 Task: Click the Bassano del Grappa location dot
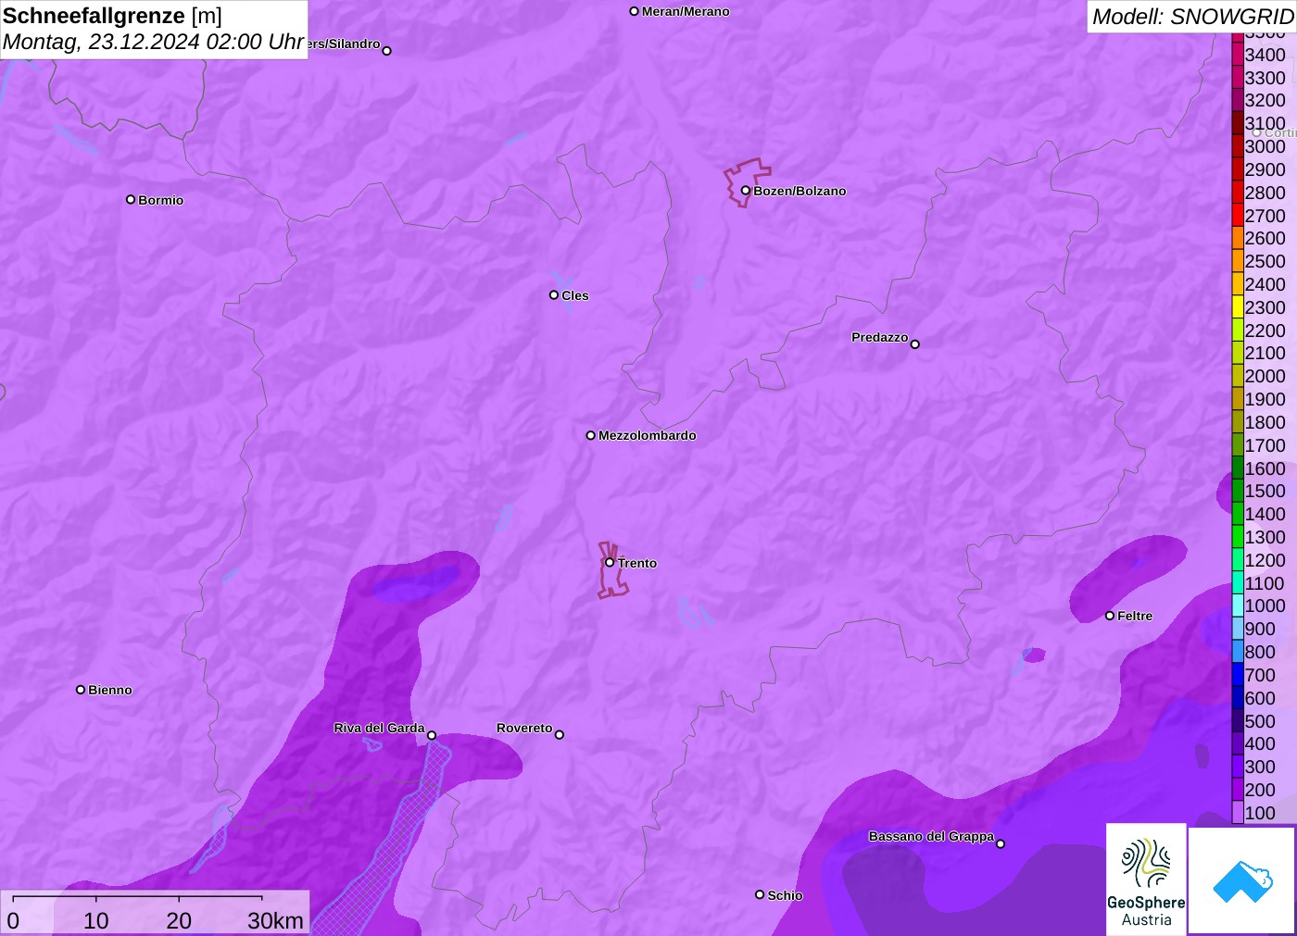tap(1001, 843)
